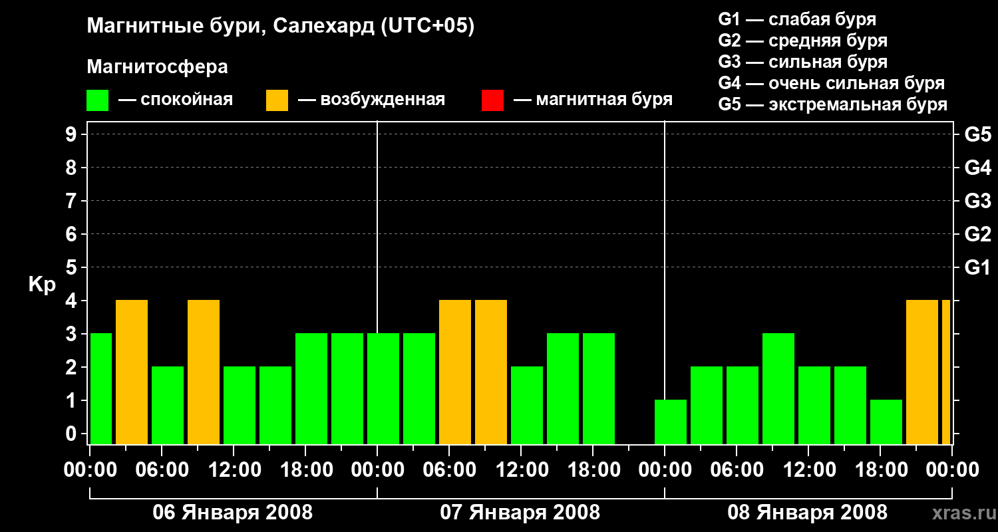This screenshot has width=998, height=532.
Task: Click the legend label '— магнитная буря'
Action: [x=593, y=100]
